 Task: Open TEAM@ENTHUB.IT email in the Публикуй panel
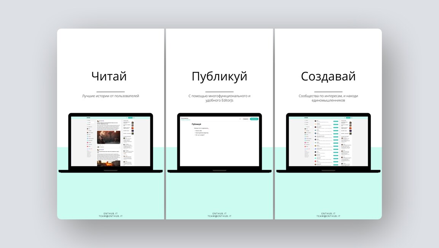tap(219, 216)
